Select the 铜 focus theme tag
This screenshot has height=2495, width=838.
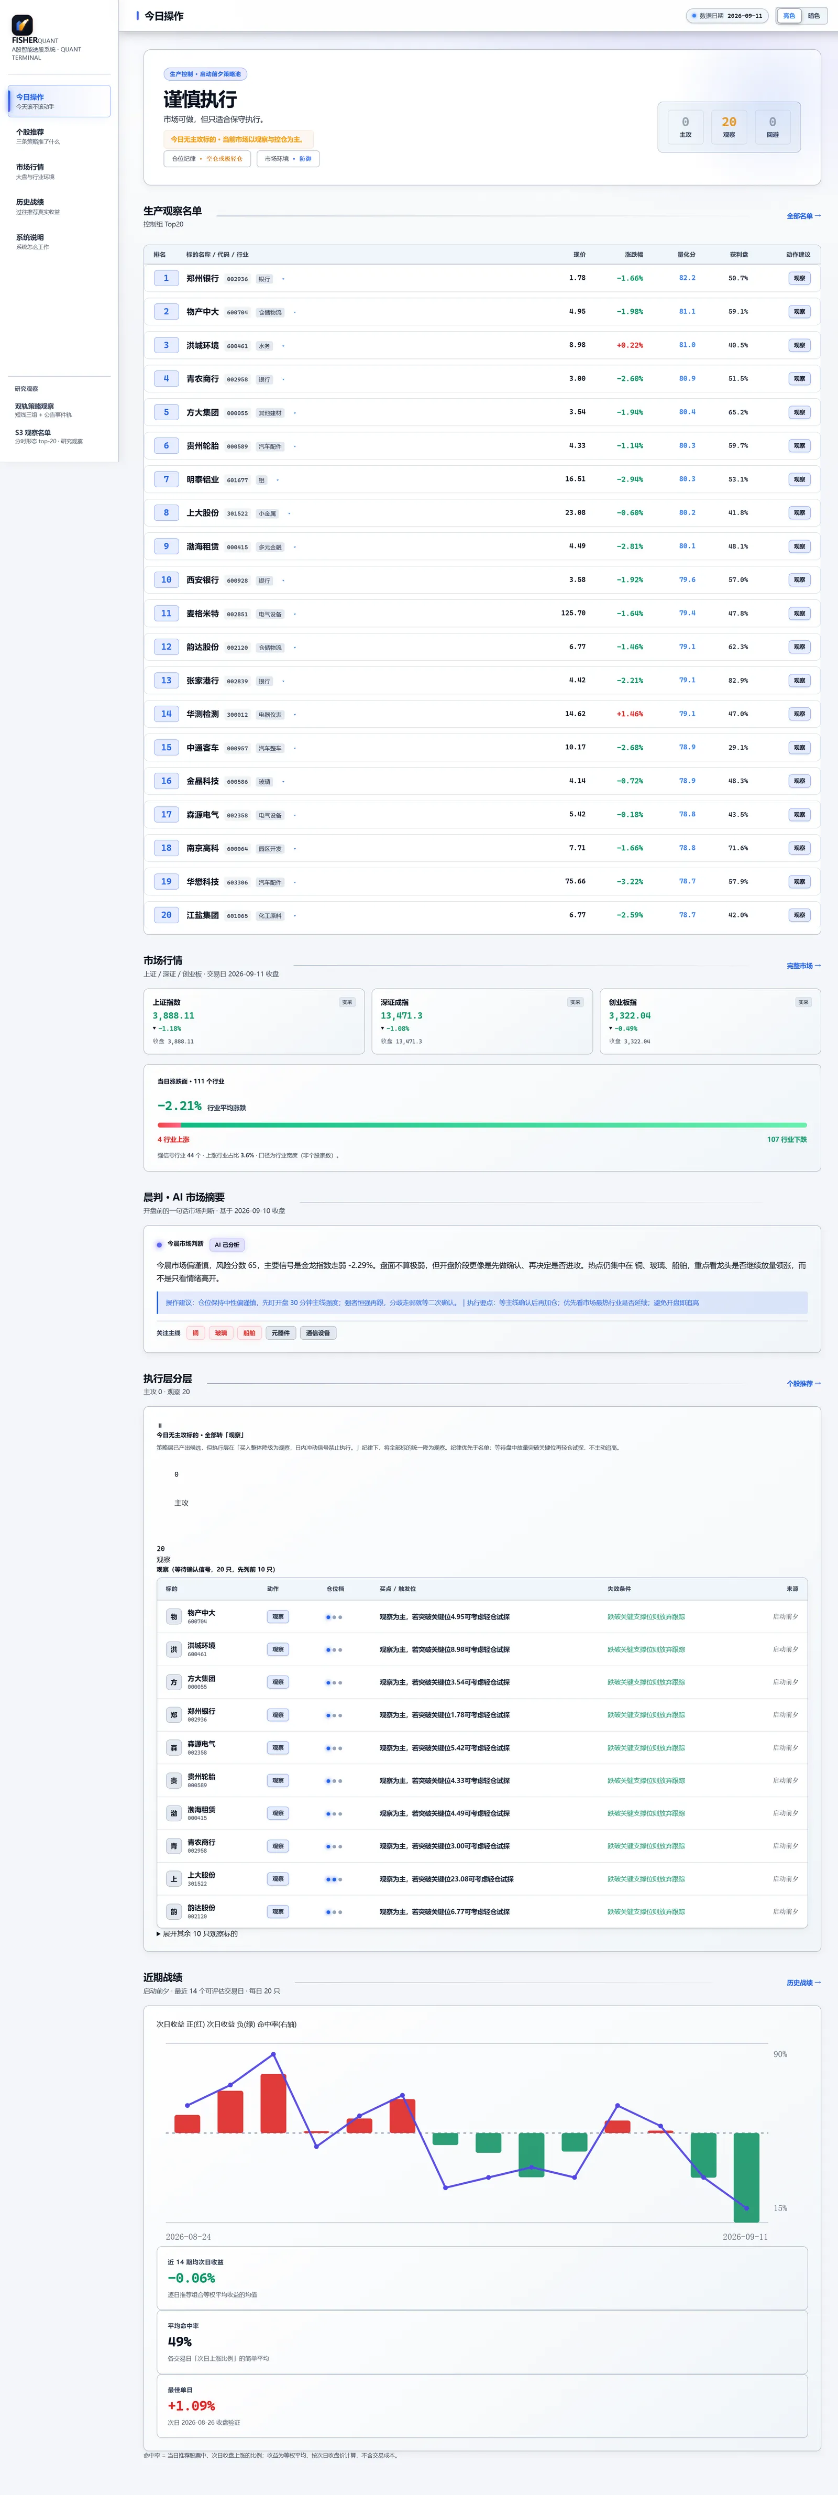tap(195, 1333)
